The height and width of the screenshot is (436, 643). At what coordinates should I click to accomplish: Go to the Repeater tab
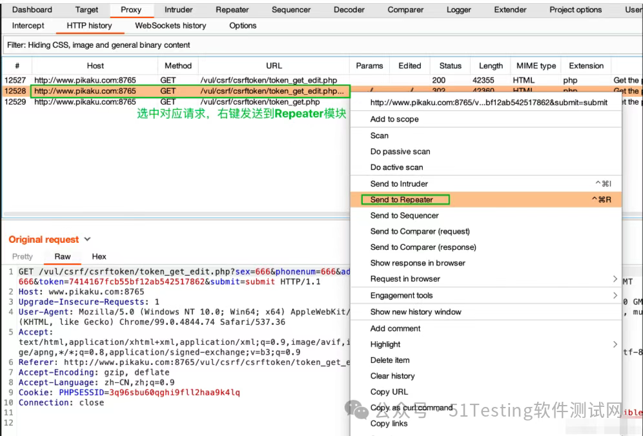tap(232, 10)
